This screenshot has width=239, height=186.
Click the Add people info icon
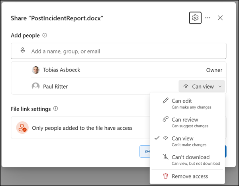[45, 35]
